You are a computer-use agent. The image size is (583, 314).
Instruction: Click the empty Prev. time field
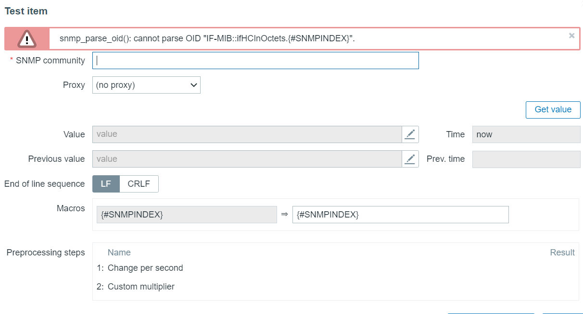(x=526, y=159)
